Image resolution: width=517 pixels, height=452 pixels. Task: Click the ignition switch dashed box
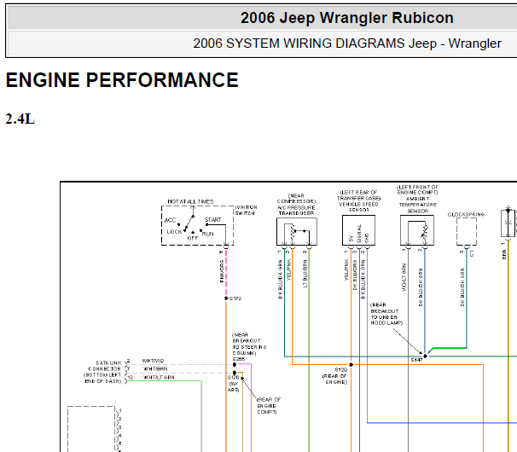pyautogui.click(x=197, y=225)
